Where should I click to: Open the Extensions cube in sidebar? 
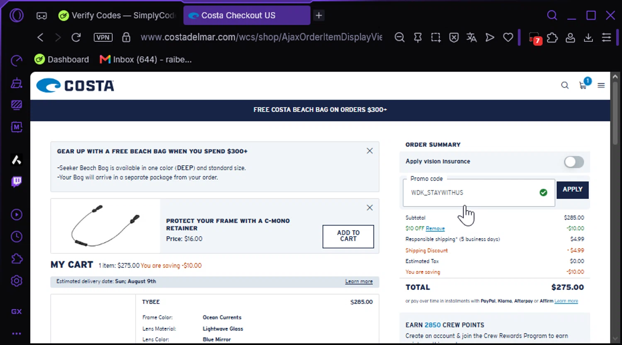pos(17,259)
